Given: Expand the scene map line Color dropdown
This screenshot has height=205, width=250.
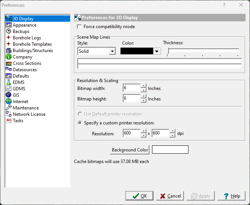Looking at the screenshot, I should (157, 51).
